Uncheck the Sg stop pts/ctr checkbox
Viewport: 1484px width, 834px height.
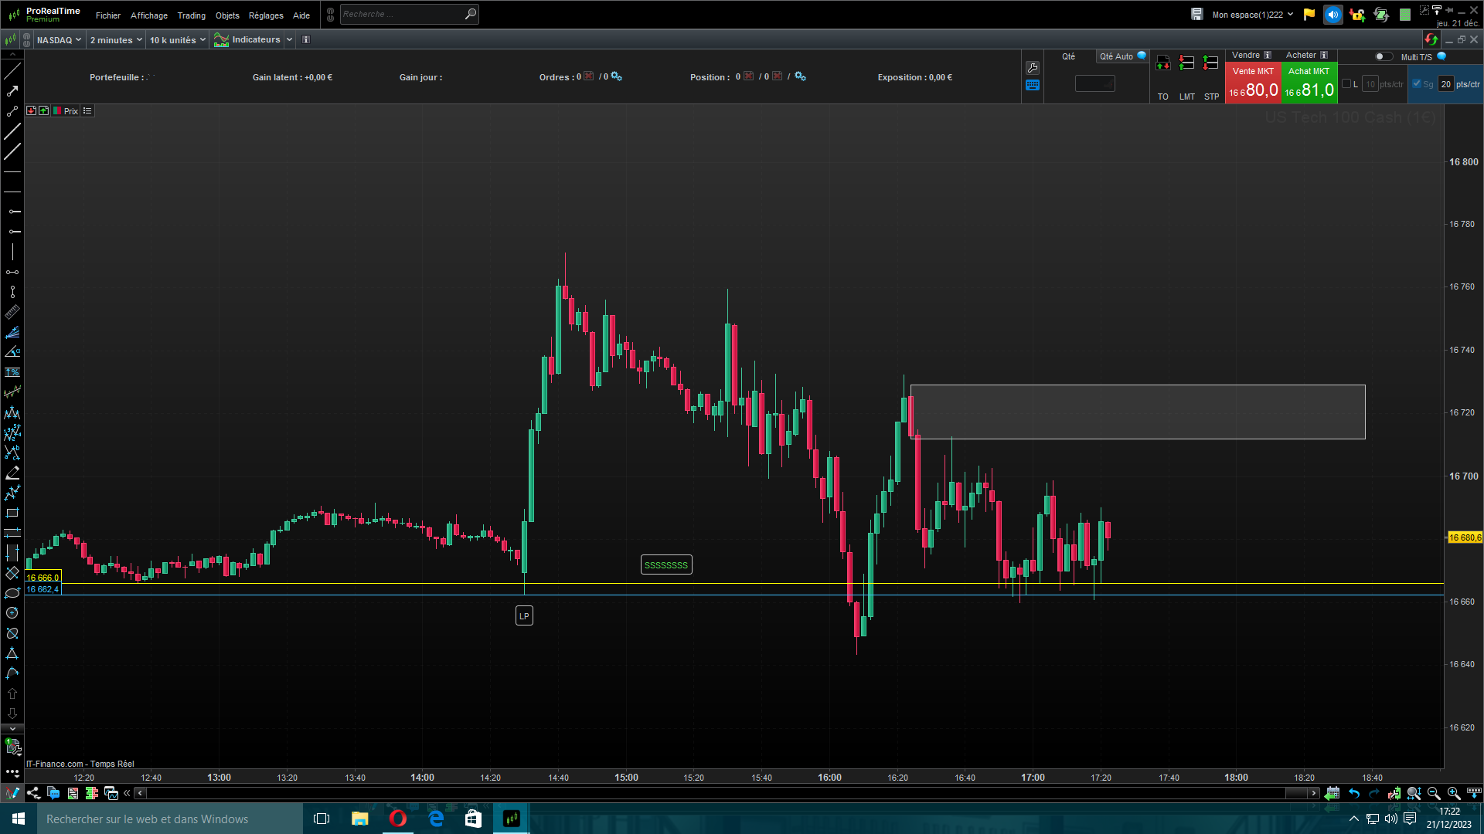tap(1417, 84)
